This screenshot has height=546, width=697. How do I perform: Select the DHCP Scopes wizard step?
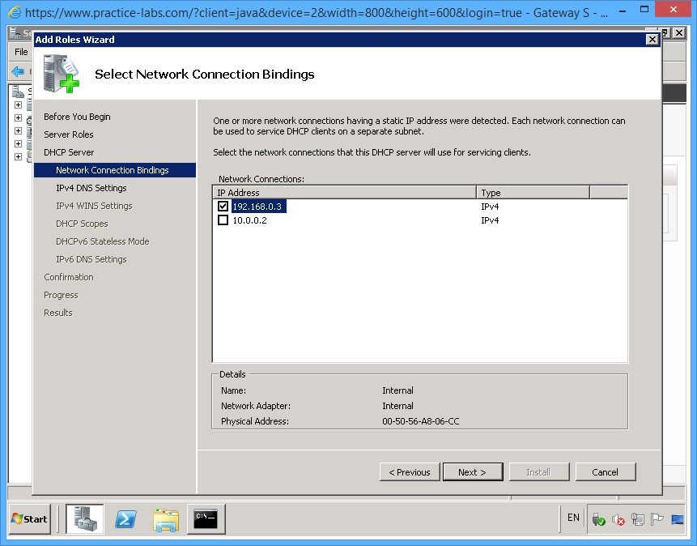click(x=81, y=224)
